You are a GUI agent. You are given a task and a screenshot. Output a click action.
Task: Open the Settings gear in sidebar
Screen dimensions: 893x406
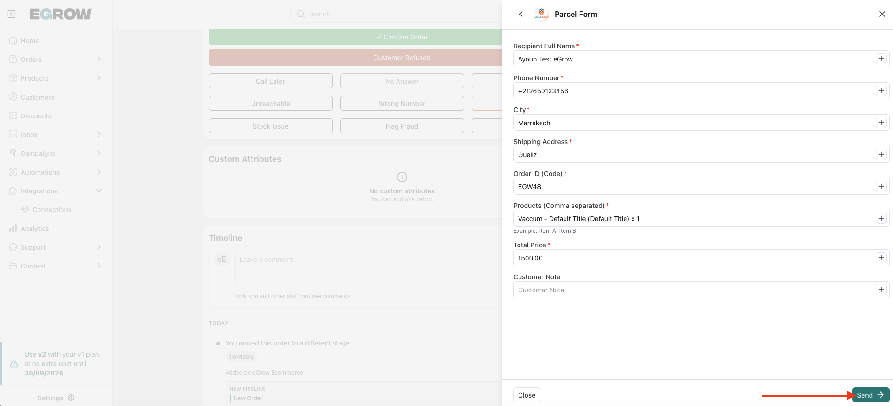[71, 398]
